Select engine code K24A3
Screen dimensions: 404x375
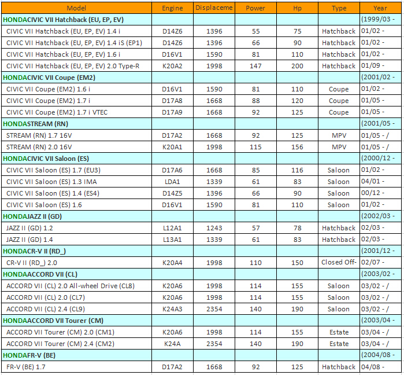click(x=172, y=309)
